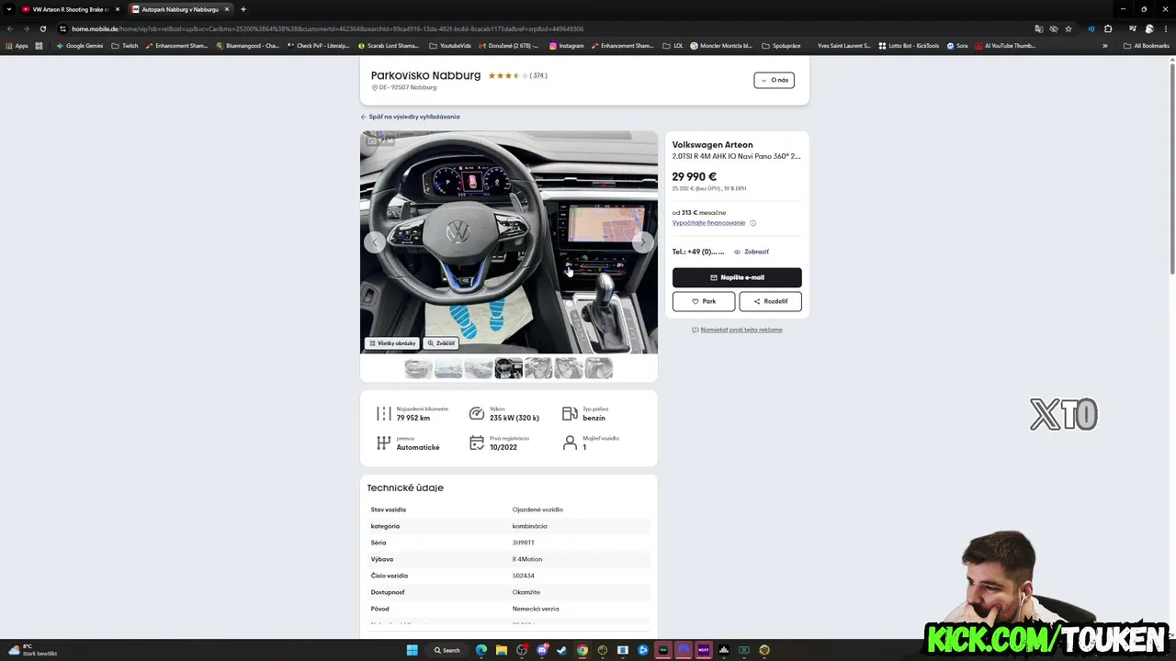Click page vertical scrollbar
The image size is (1176, 661).
click(1171, 167)
